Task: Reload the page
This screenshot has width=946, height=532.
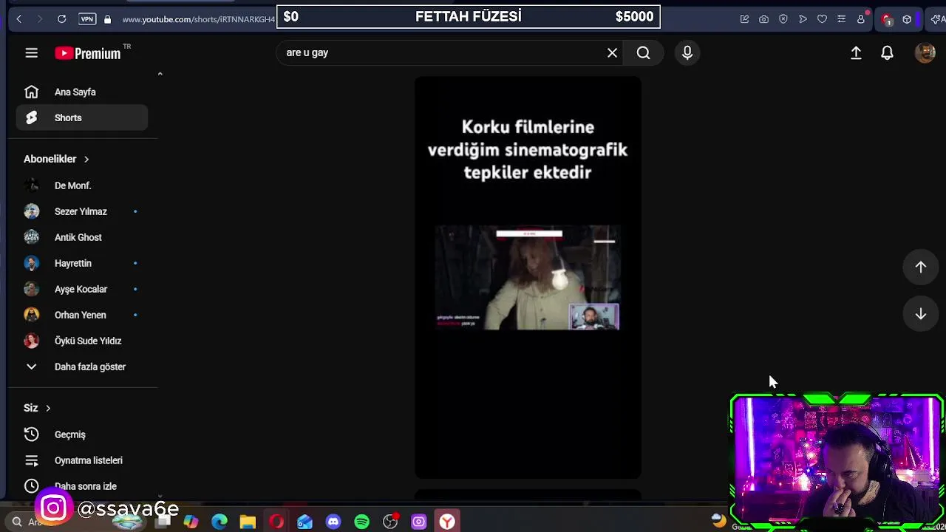Action: pyautogui.click(x=62, y=18)
